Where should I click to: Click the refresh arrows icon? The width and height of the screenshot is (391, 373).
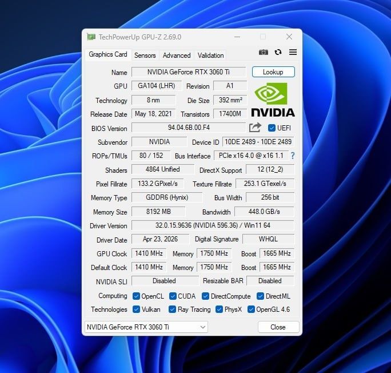coord(278,52)
